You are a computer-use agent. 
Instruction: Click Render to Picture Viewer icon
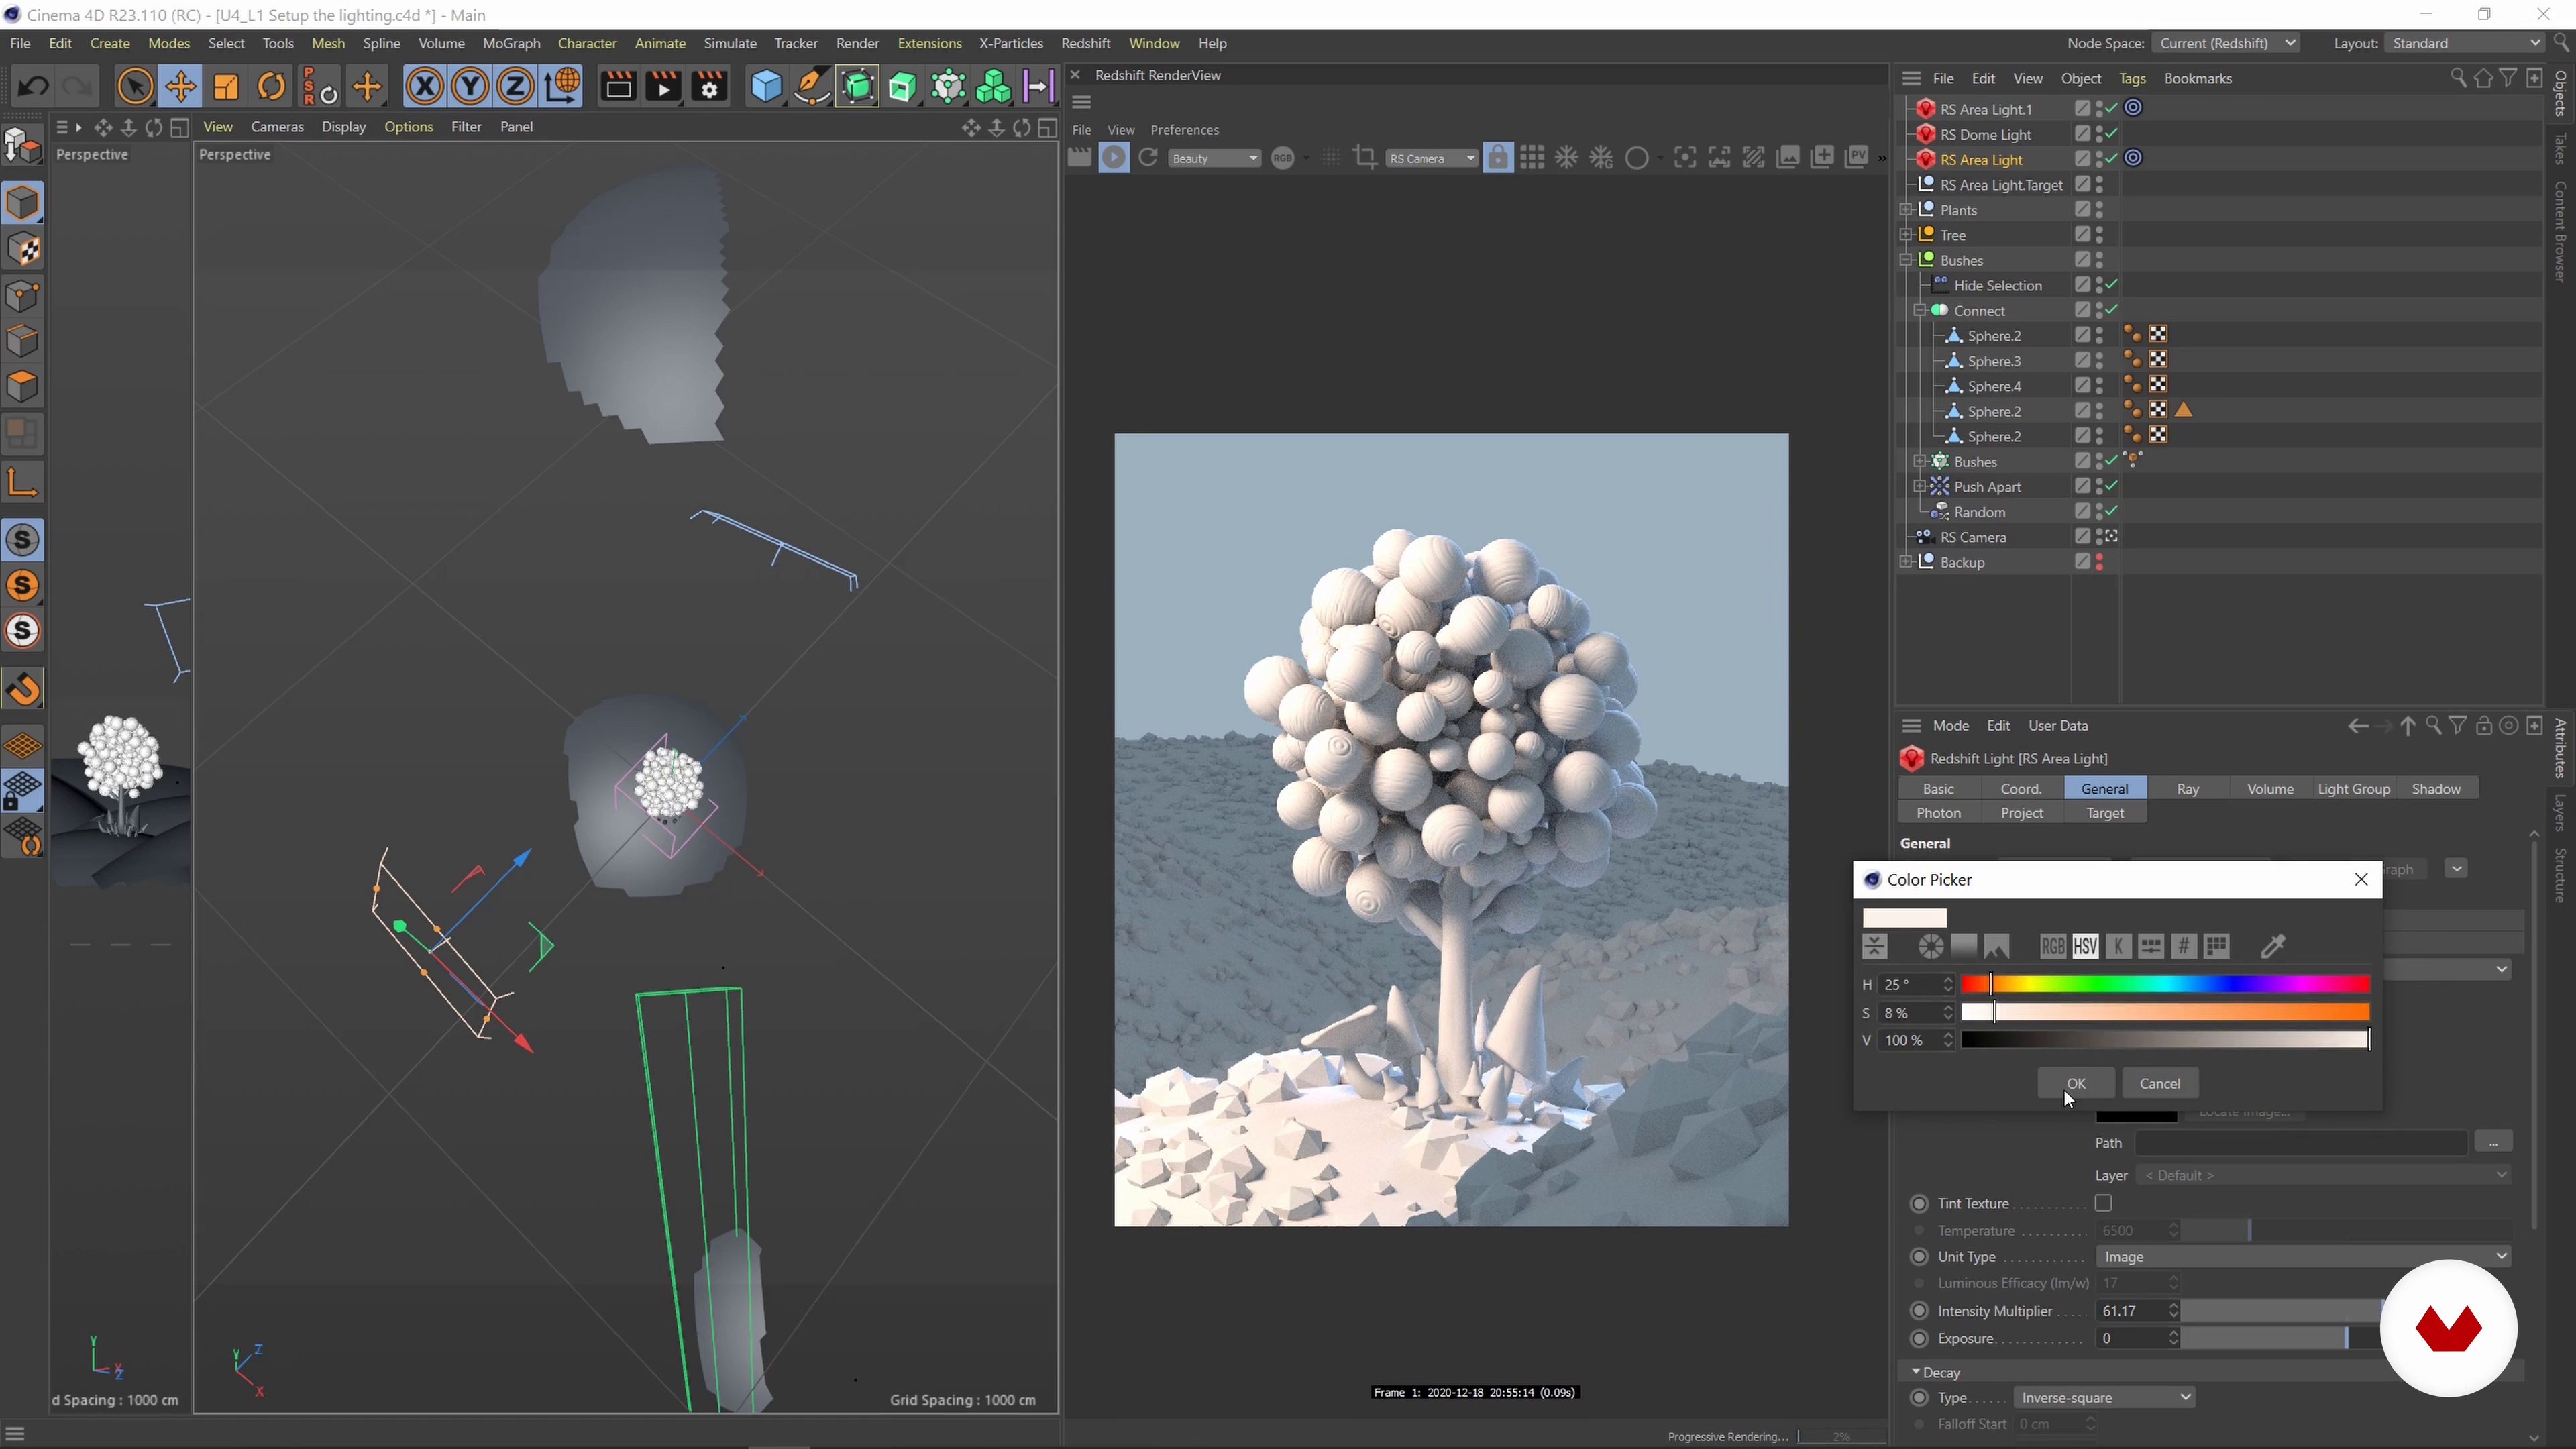663,87
